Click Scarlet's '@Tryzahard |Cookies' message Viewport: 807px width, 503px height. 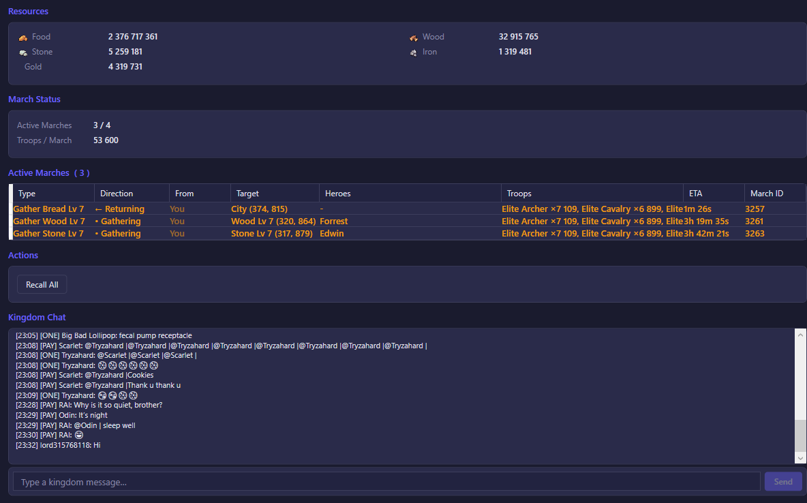point(85,376)
